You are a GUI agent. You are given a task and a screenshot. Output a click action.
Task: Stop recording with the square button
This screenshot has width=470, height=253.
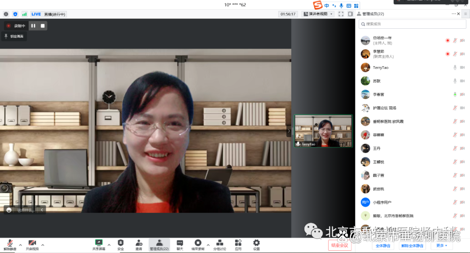(x=43, y=26)
